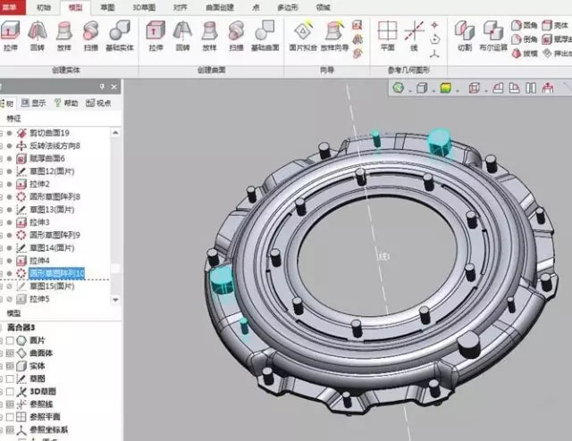Switch to the 草图 ribbon tab
The width and height of the screenshot is (572, 441).
pos(106,5)
